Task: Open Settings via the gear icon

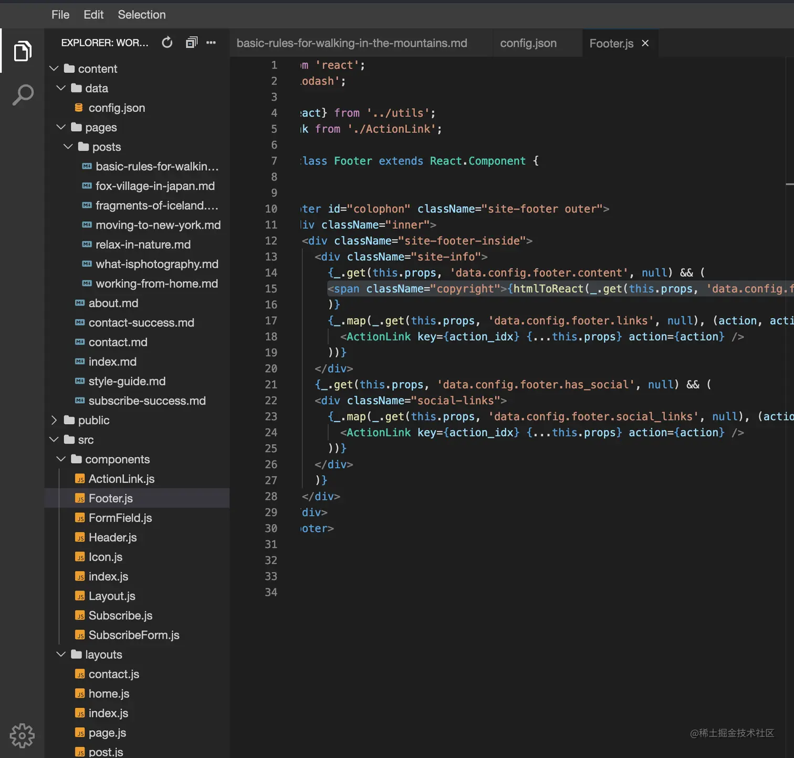Action: click(22, 735)
